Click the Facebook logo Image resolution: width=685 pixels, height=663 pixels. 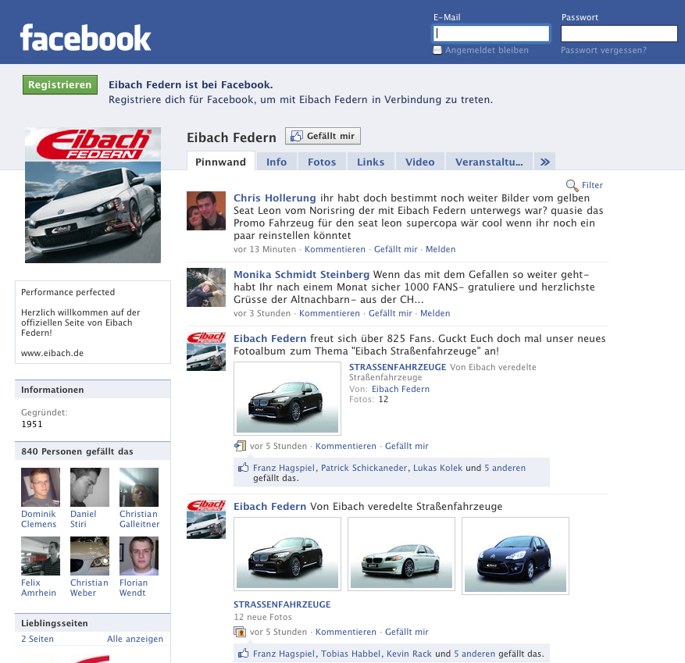pos(85,37)
